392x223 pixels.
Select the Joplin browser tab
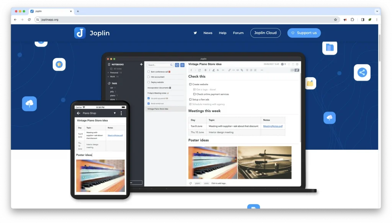pos(51,11)
